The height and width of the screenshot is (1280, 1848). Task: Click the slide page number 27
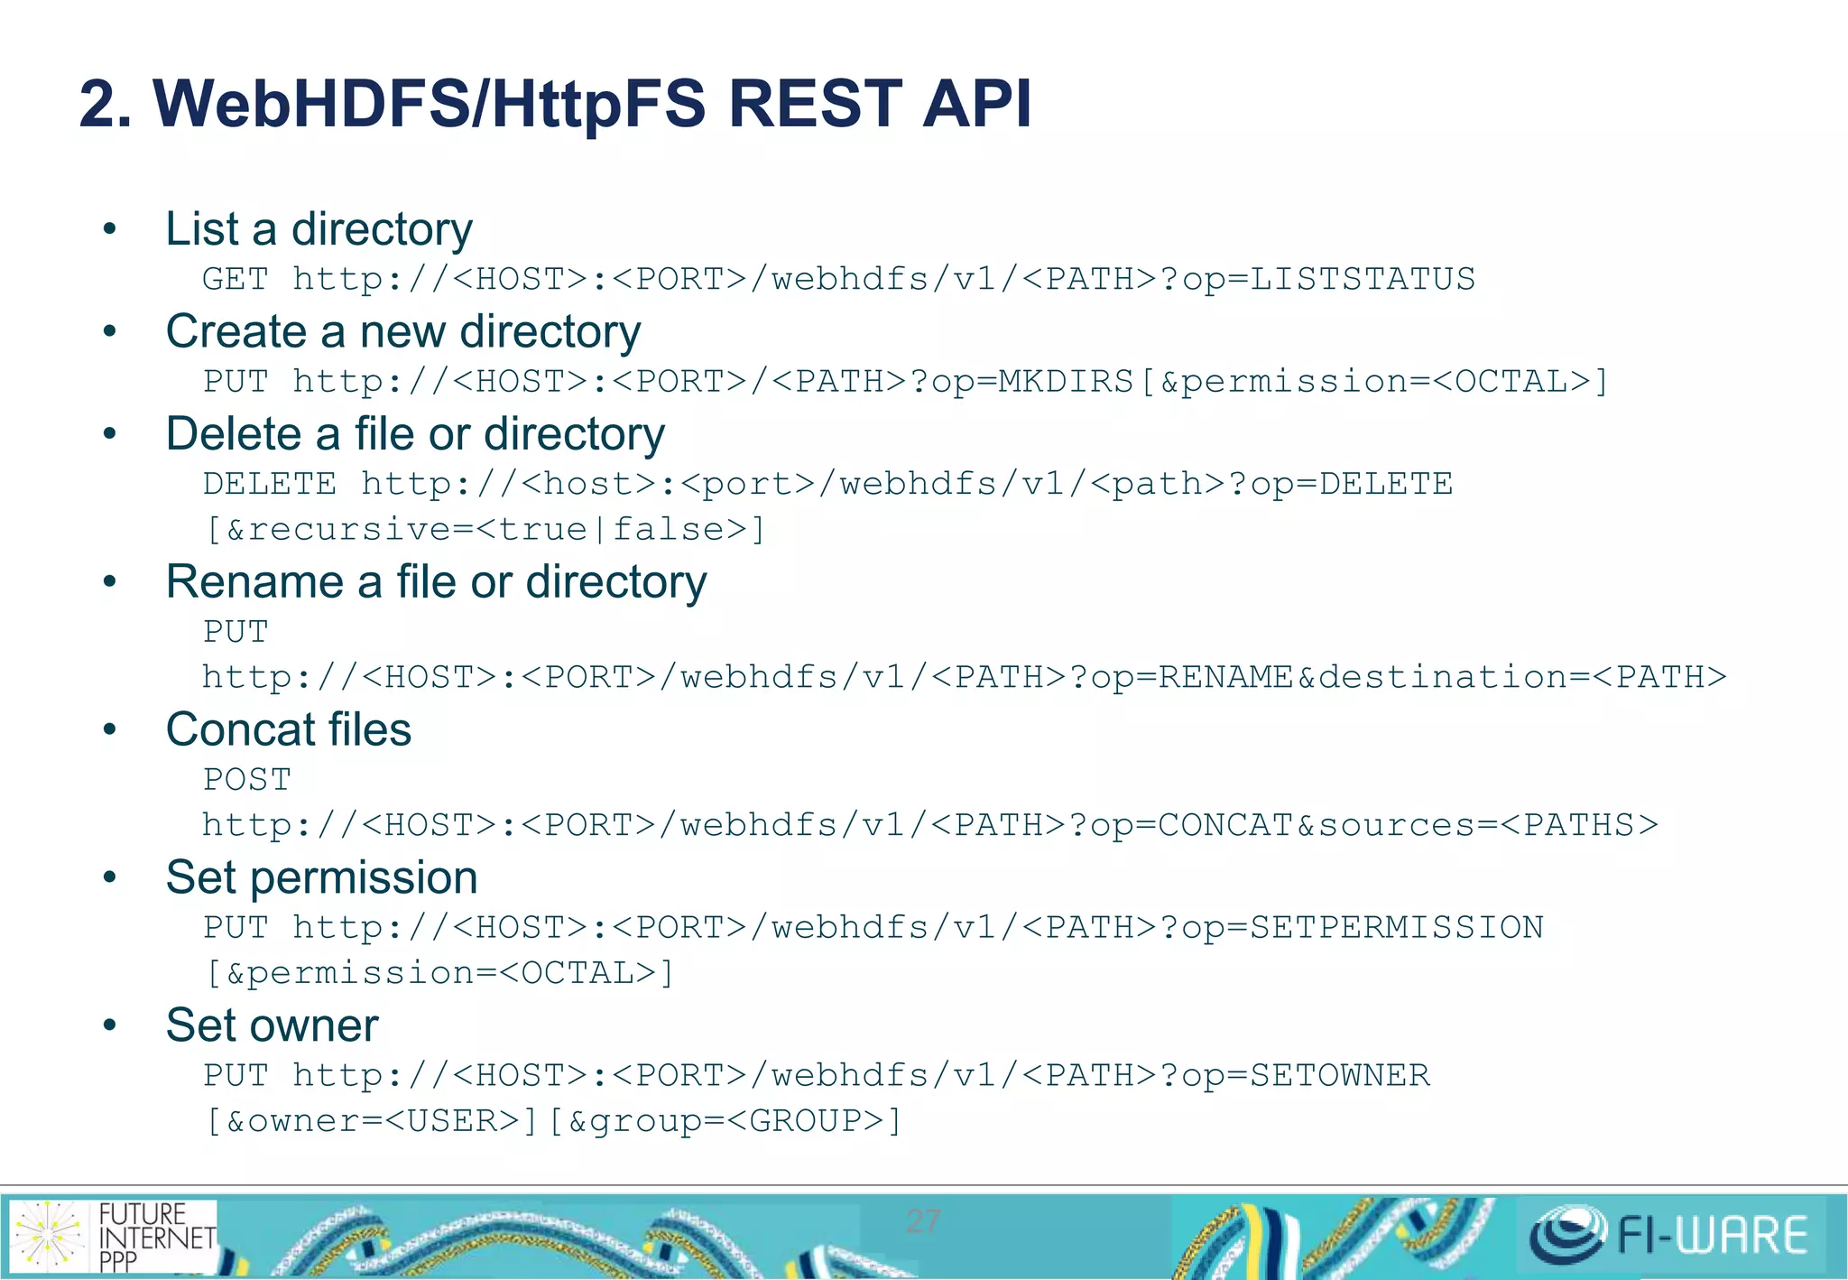point(923,1221)
